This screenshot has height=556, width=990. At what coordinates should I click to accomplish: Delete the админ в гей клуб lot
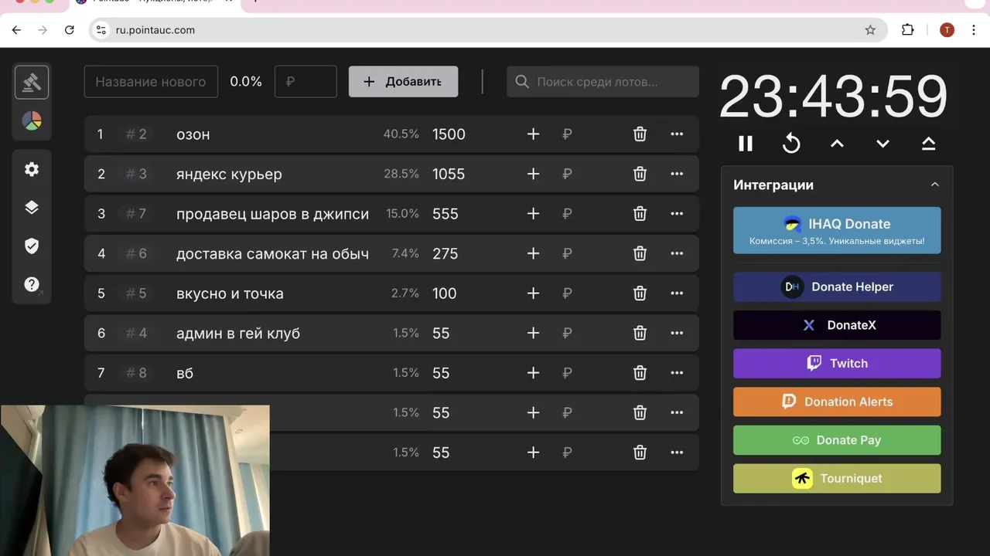pos(640,333)
